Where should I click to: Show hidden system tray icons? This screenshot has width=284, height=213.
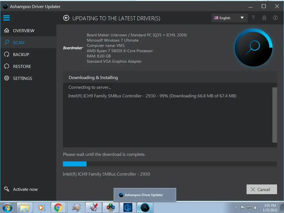click(x=236, y=208)
